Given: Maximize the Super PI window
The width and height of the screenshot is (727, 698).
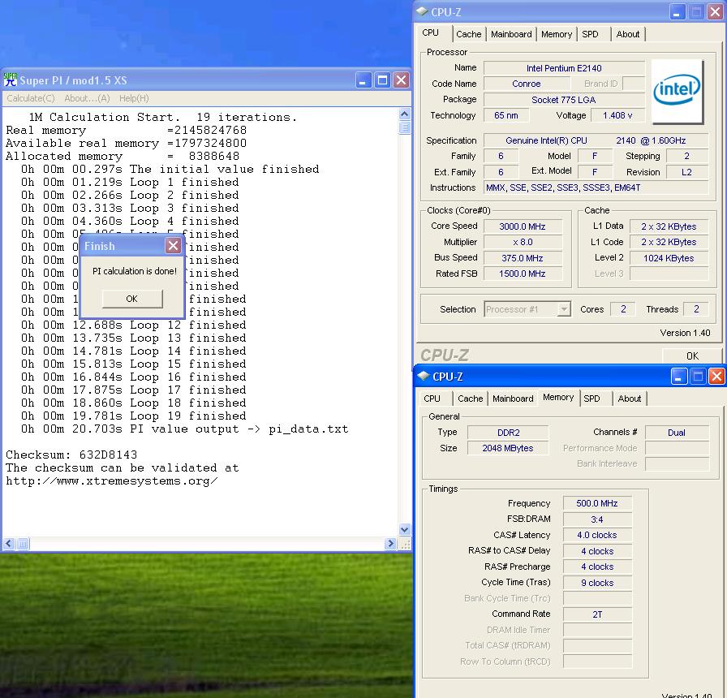Looking at the screenshot, I should click(x=382, y=80).
